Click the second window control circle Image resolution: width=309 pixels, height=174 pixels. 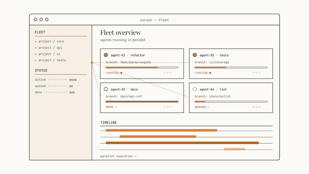coord(41,20)
